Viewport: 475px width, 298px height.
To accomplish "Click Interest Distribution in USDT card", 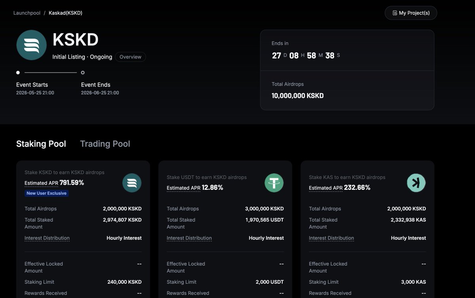I will (x=189, y=238).
